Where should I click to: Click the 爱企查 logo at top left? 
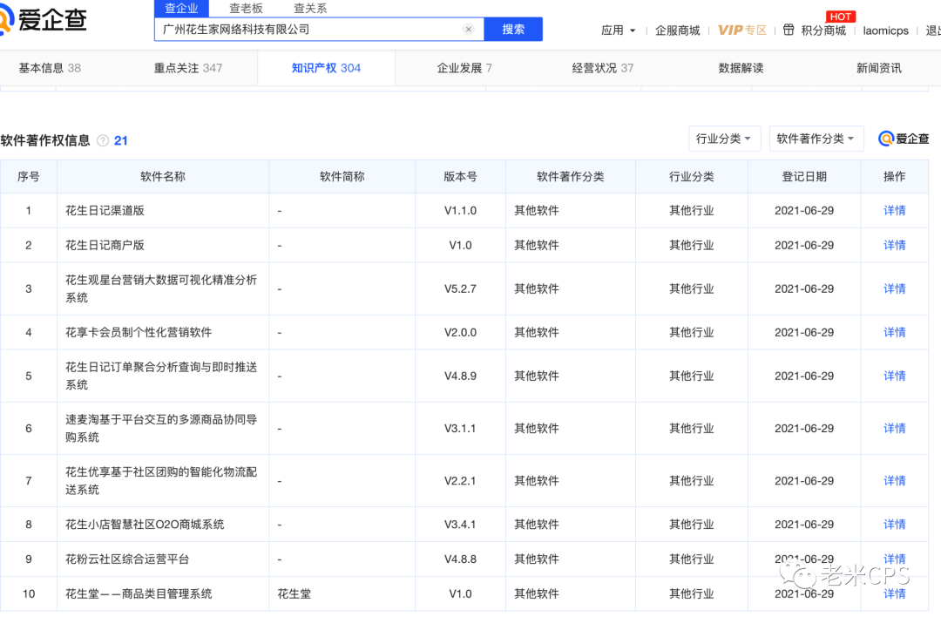point(44,19)
